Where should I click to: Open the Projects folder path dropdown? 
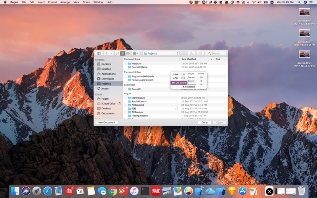(x=160, y=53)
